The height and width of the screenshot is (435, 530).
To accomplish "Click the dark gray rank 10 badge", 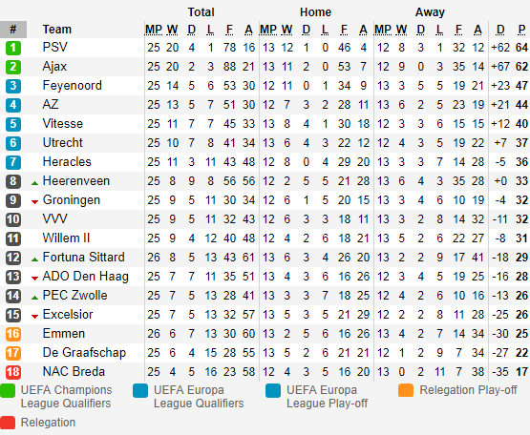I will point(13,219).
